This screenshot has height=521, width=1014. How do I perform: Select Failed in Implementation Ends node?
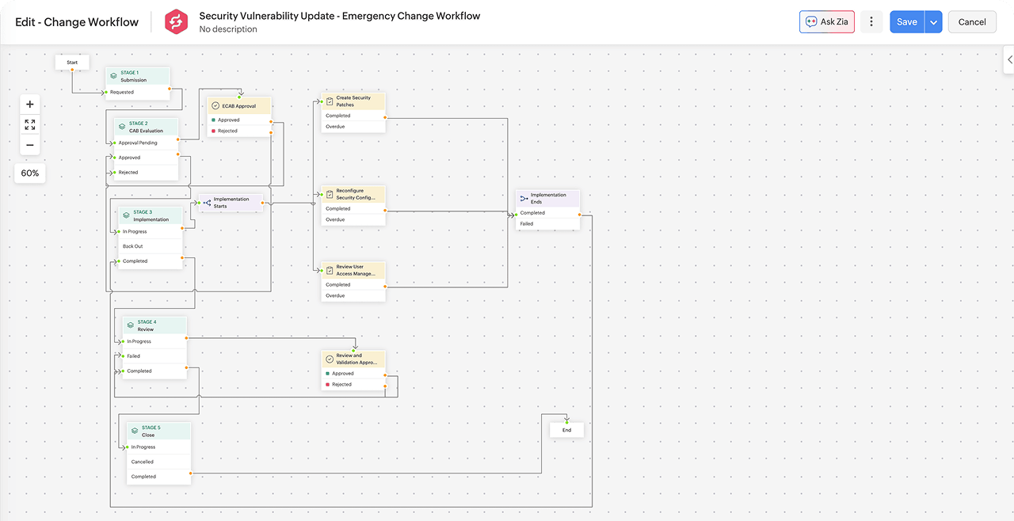[547, 224]
